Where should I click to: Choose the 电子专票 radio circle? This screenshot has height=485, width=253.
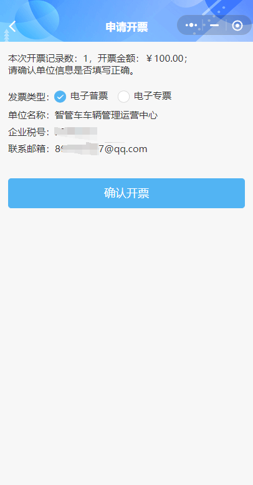[x=123, y=97]
